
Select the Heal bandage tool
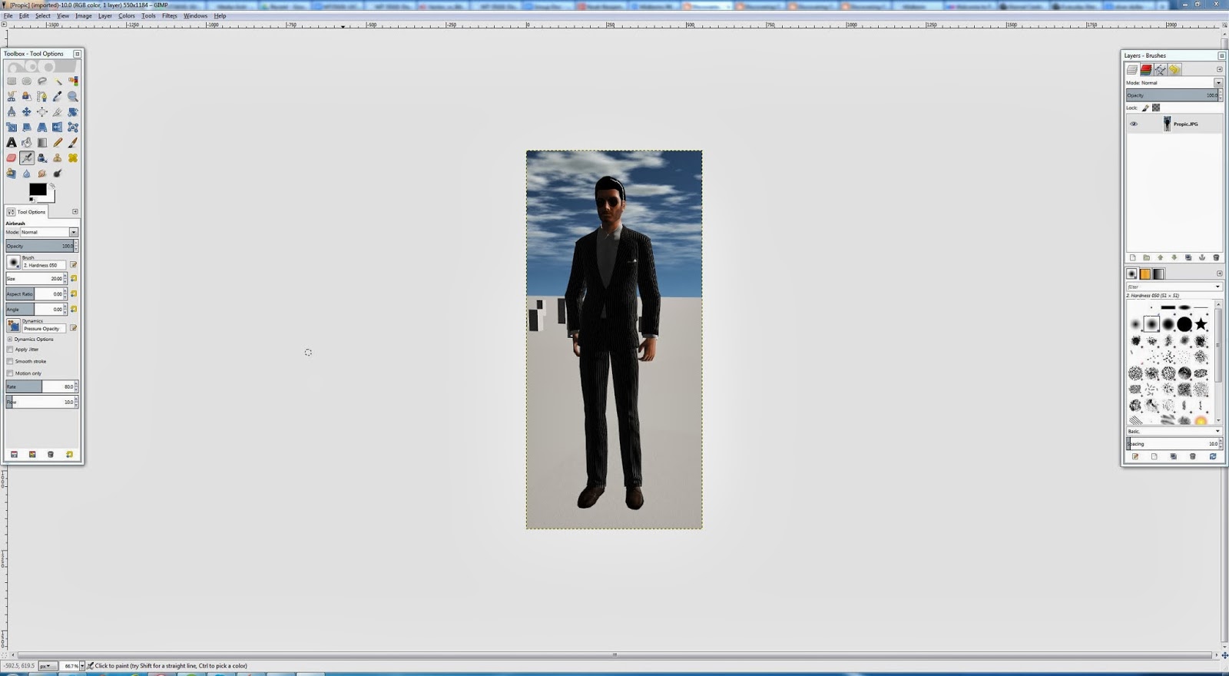point(73,158)
